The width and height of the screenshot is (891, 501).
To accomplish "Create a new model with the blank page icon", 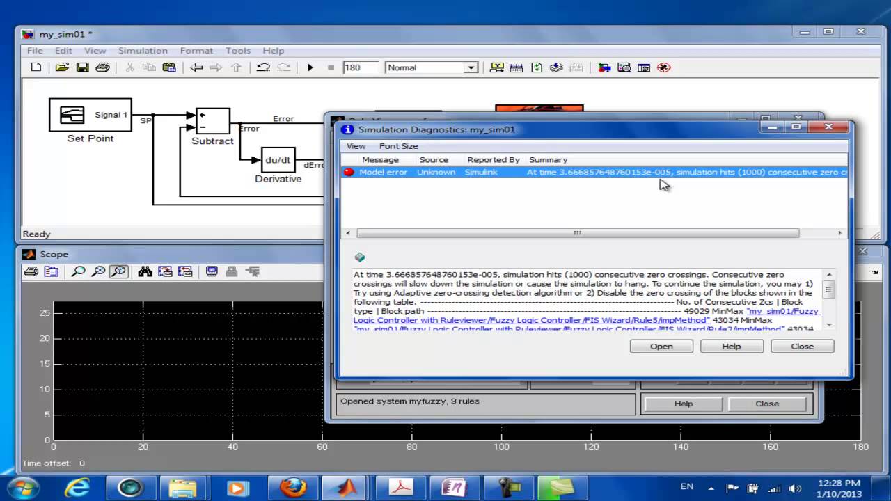I will tap(36, 67).
